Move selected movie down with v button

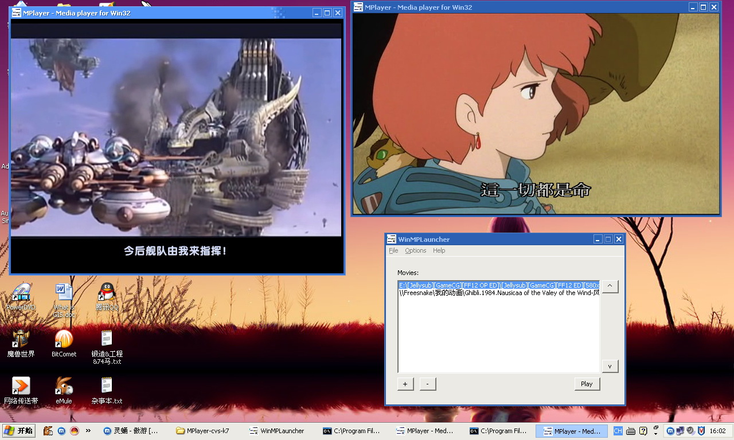point(610,366)
